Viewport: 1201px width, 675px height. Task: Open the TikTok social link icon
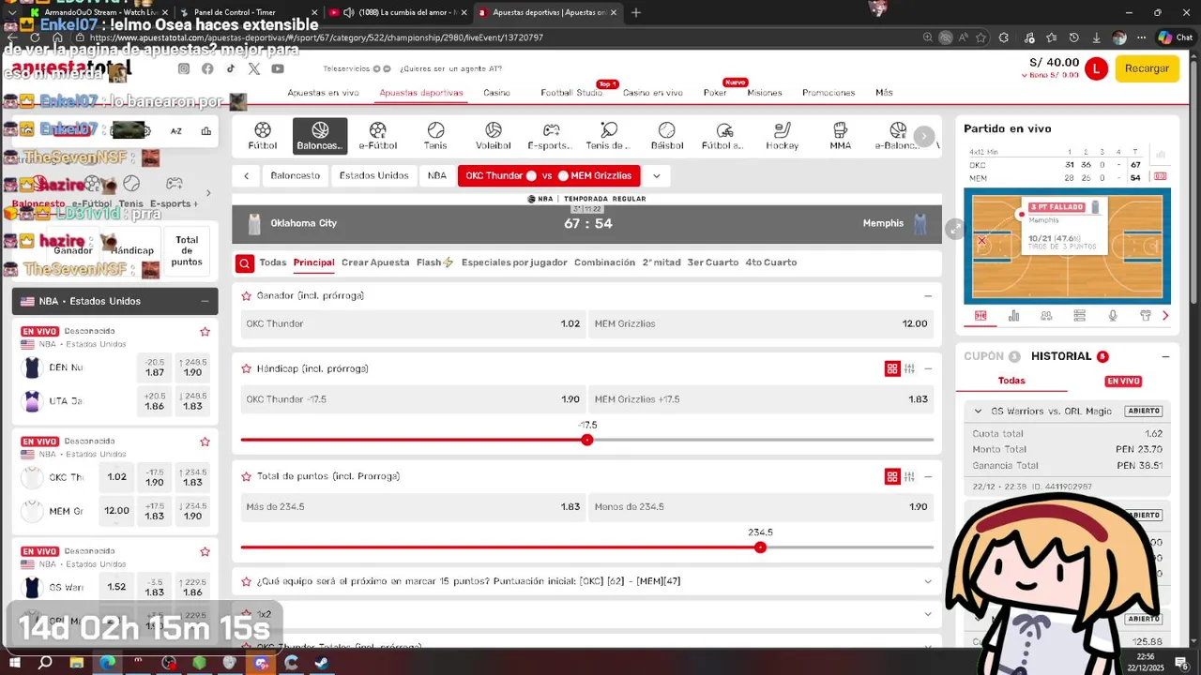click(x=231, y=68)
